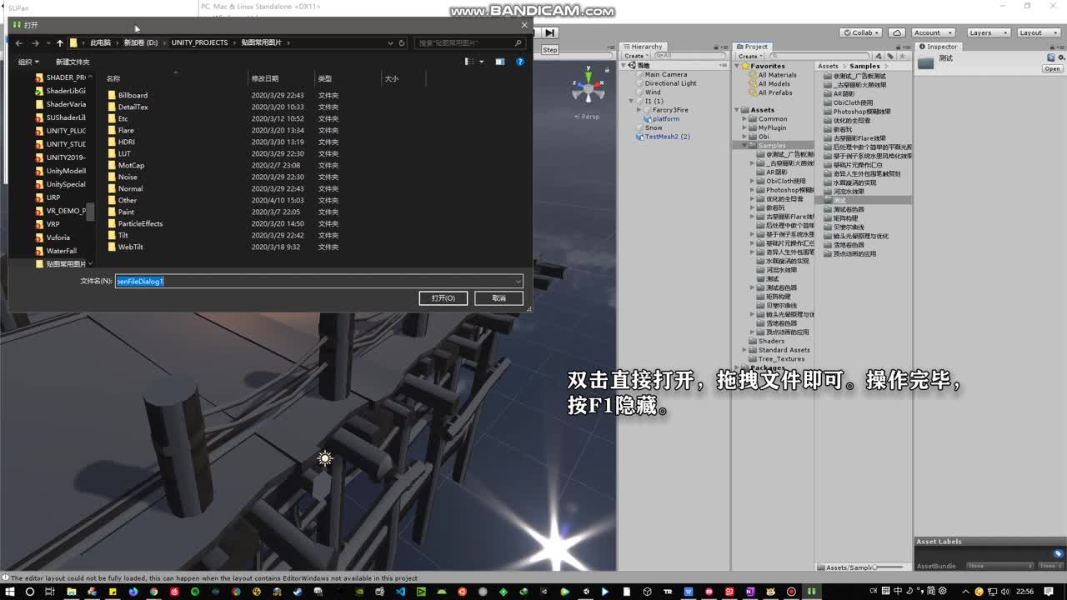Viewport: 1067px width, 600px height.
Task: Switch to the Project tab
Action: (752, 47)
